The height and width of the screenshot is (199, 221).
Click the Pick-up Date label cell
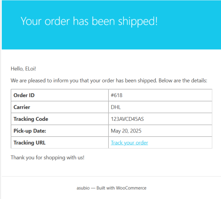click(x=60, y=131)
